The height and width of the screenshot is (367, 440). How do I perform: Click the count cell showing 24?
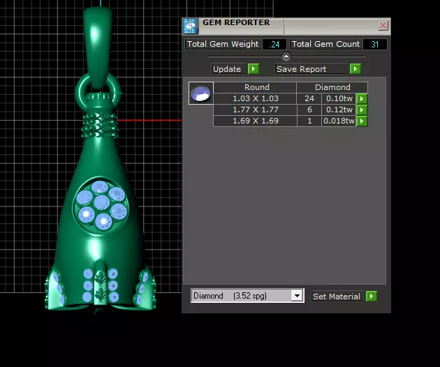click(x=309, y=98)
